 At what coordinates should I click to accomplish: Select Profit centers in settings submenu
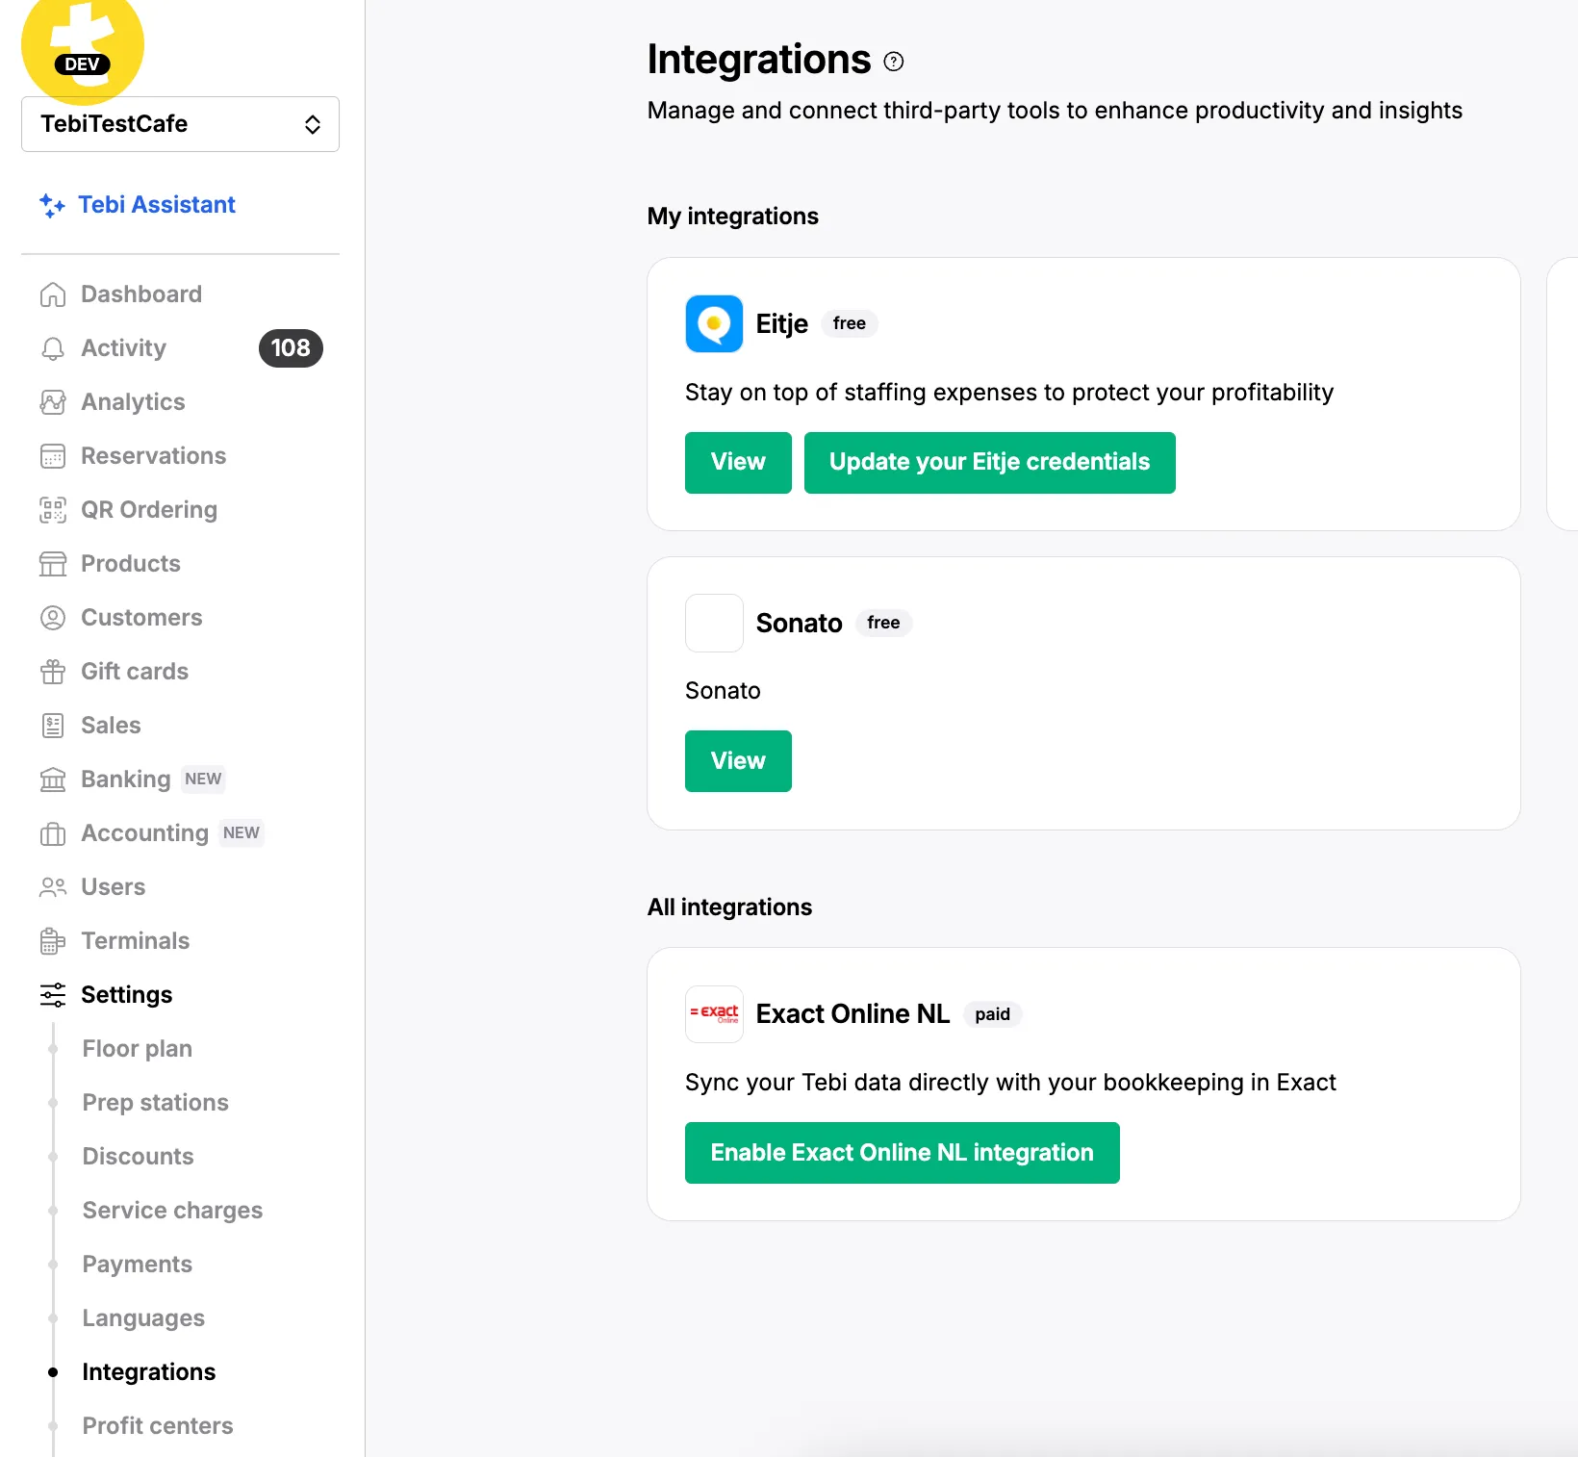pyautogui.click(x=158, y=1426)
